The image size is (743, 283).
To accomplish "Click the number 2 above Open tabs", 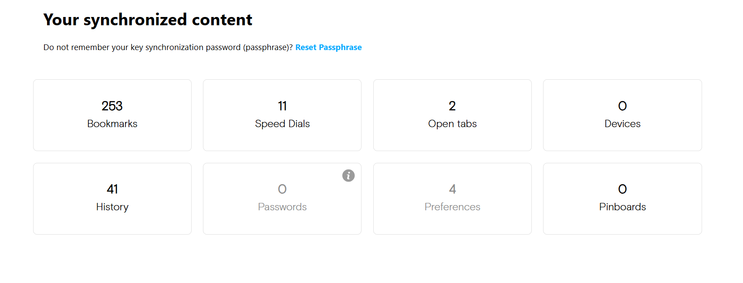I will (452, 106).
